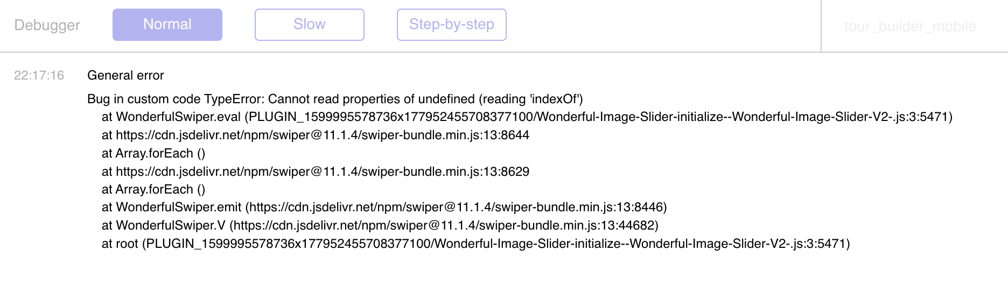Select the WonderfulSwiper.V stack line
1008x300 pixels.
pos(380,225)
